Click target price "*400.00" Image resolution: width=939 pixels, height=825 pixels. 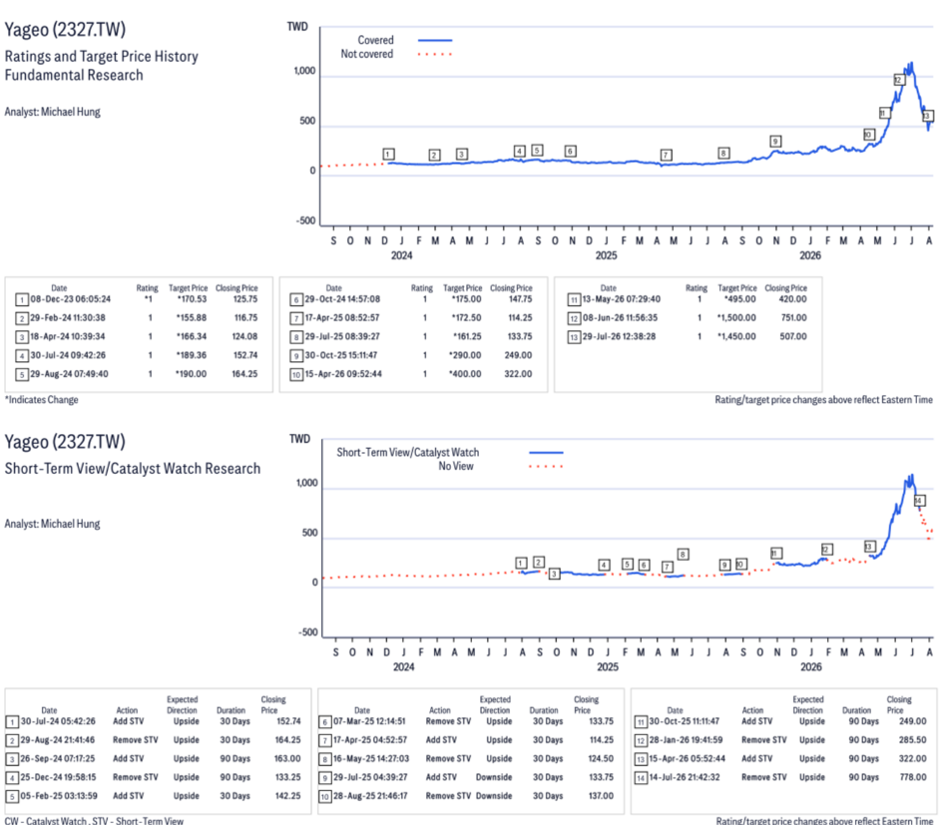(x=465, y=374)
